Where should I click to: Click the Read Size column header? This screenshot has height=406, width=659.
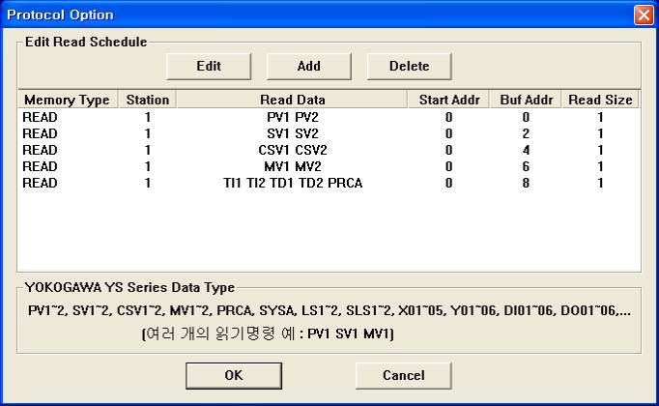click(599, 100)
